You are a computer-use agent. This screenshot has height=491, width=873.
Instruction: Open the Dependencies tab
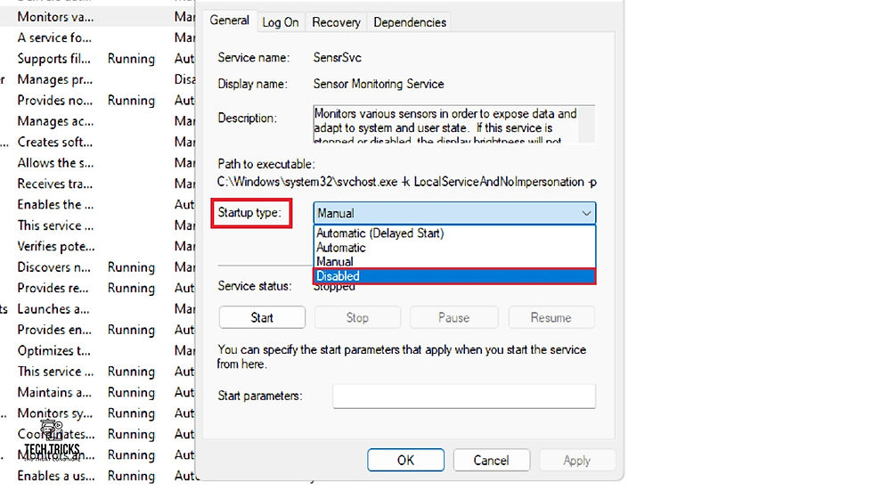pyautogui.click(x=409, y=22)
